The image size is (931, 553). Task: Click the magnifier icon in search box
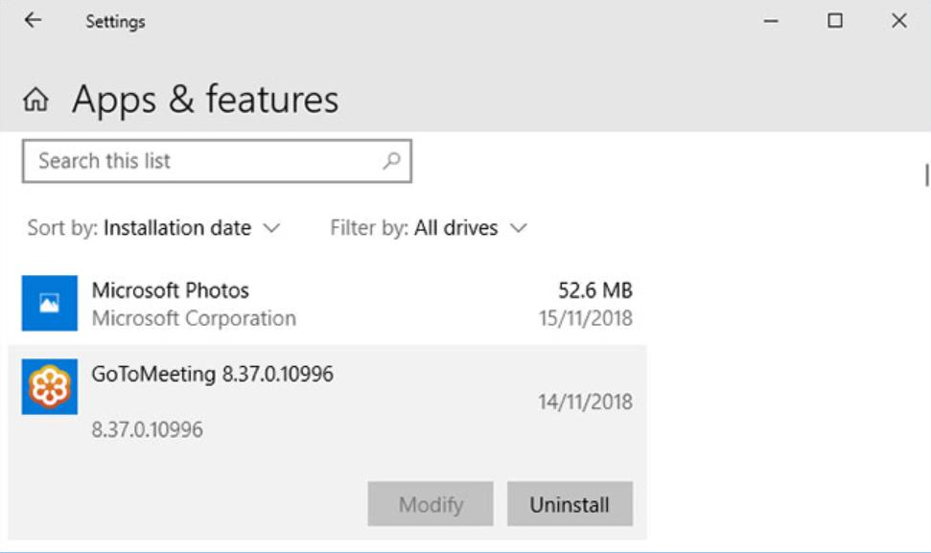click(391, 161)
